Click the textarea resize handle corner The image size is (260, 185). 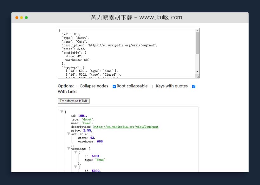click(x=198, y=76)
